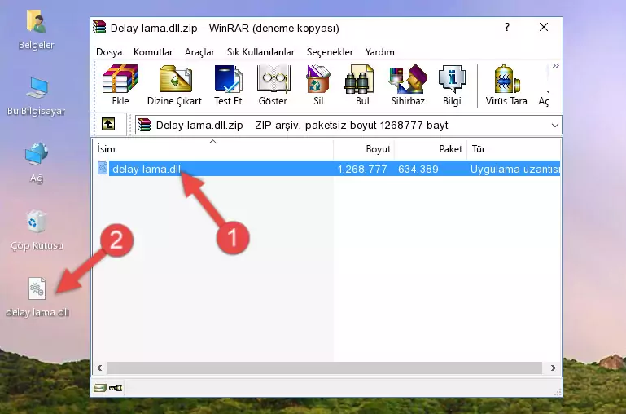
Task: Close the WinRAR window
Action: tap(543, 27)
